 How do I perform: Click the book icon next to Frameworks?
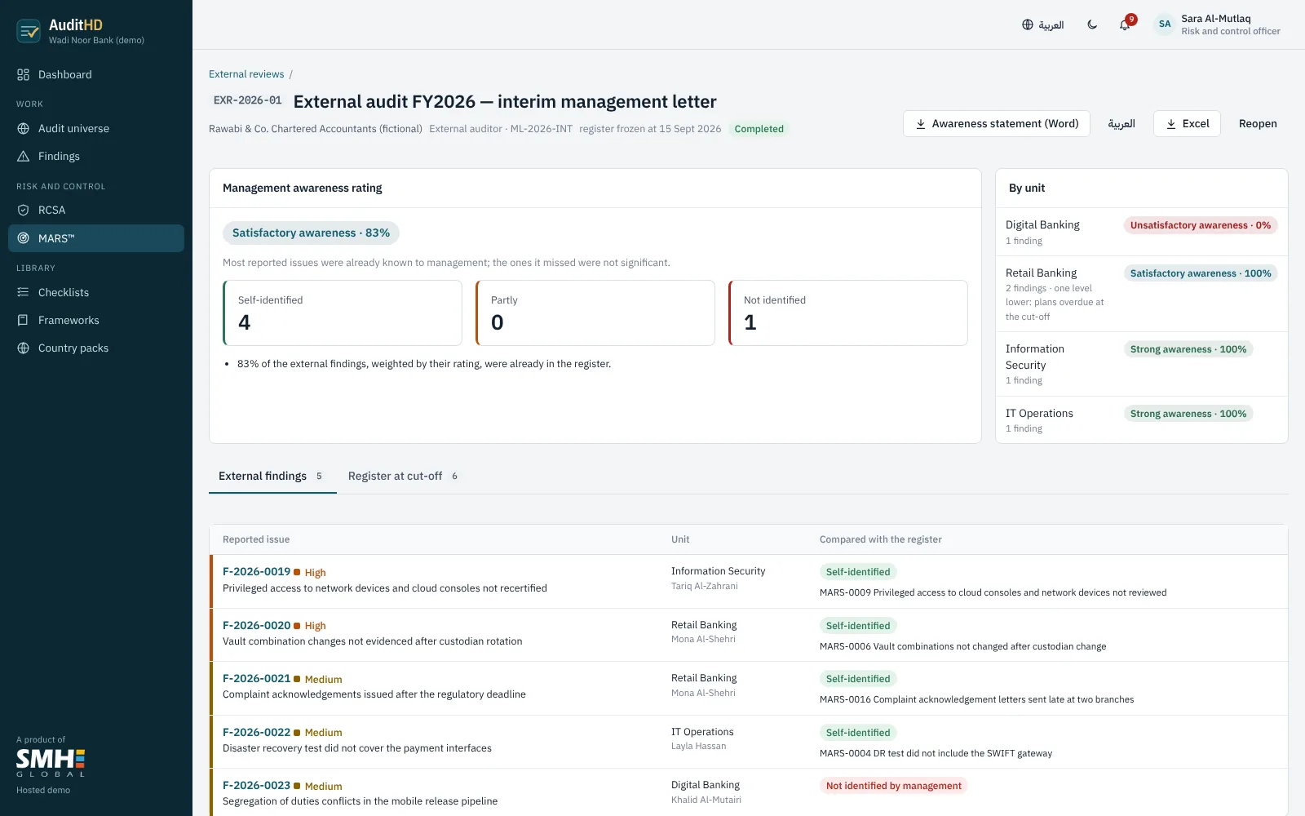pyautogui.click(x=23, y=320)
